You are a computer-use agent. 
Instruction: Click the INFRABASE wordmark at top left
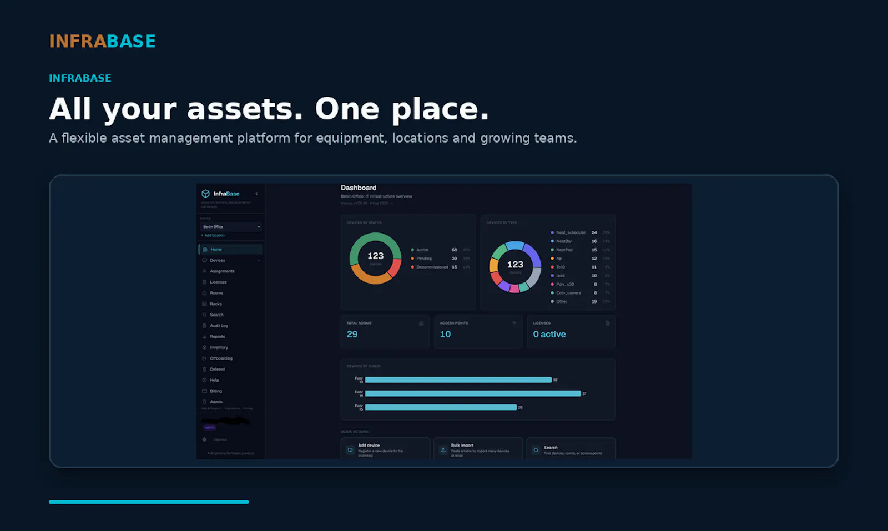103,41
